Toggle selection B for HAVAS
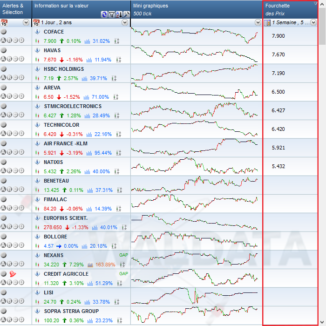The image size is (326, 326). [x=9, y=59]
